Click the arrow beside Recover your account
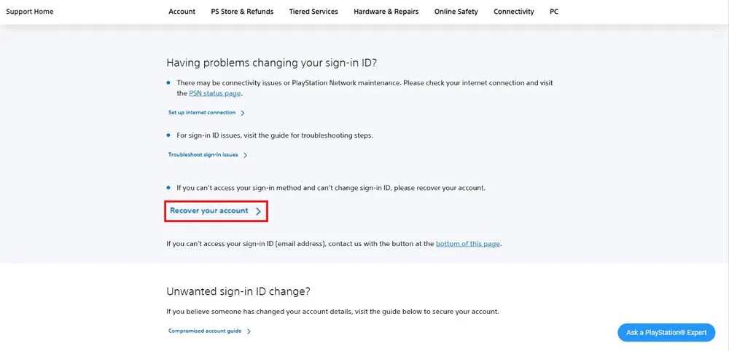Image resolution: width=729 pixels, height=351 pixels. (258, 211)
